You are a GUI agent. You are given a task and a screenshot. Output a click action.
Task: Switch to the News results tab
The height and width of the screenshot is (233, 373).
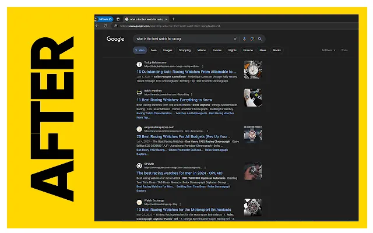pyautogui.click(x=263, y=50)
